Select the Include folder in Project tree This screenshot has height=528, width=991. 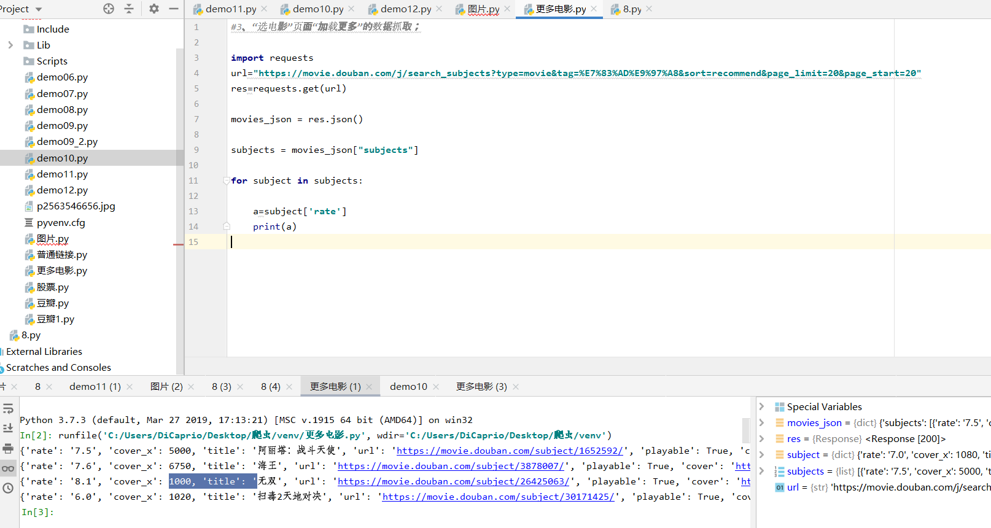coord(53,29)
